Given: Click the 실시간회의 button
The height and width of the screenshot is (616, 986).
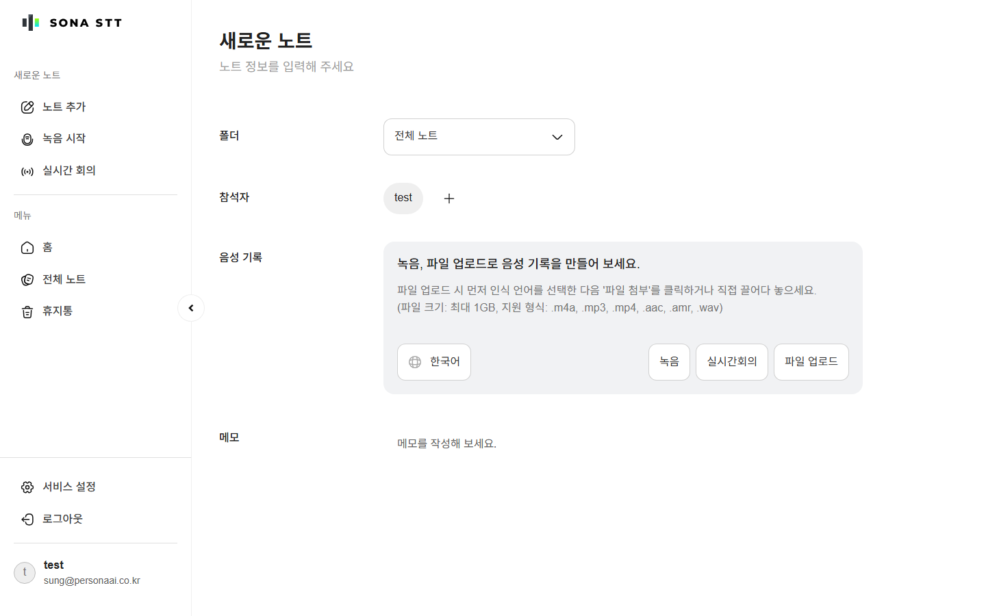Looking at the screenshot, I should click(732, 362).
